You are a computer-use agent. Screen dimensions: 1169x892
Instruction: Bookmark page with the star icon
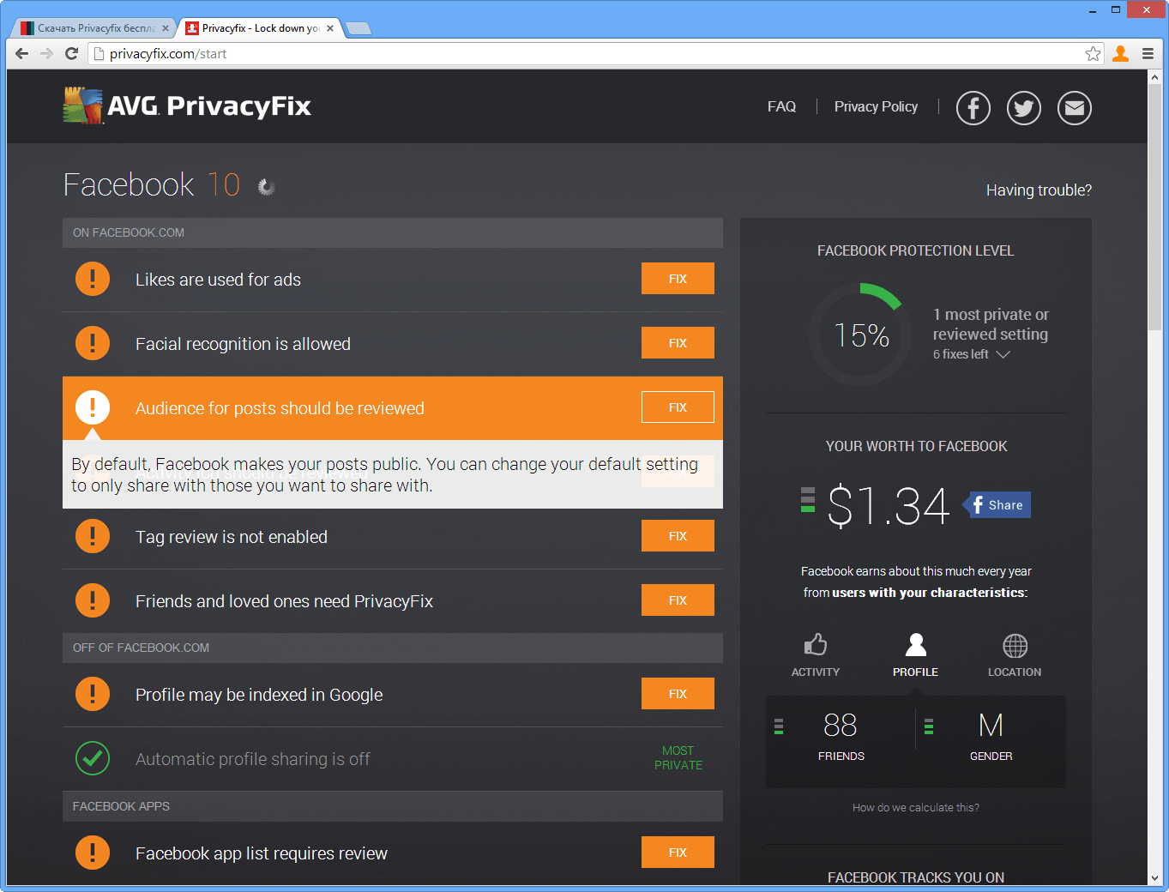(x=1093, y=54)
